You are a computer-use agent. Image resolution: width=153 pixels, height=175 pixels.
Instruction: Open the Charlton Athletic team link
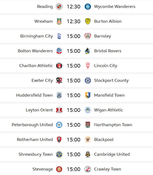click(x=36, y=66)
